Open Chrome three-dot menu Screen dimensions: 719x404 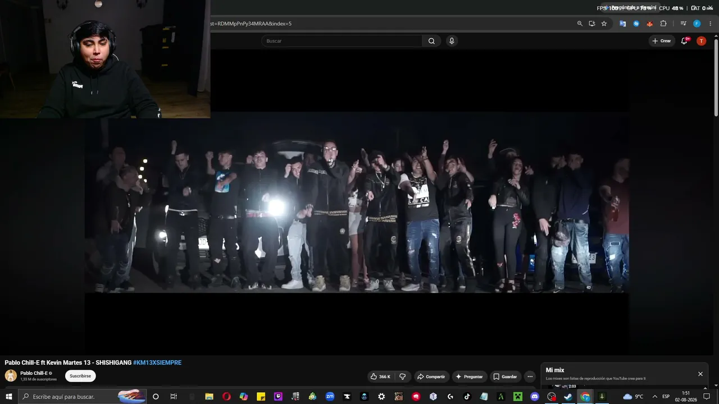tap(710, 24)
